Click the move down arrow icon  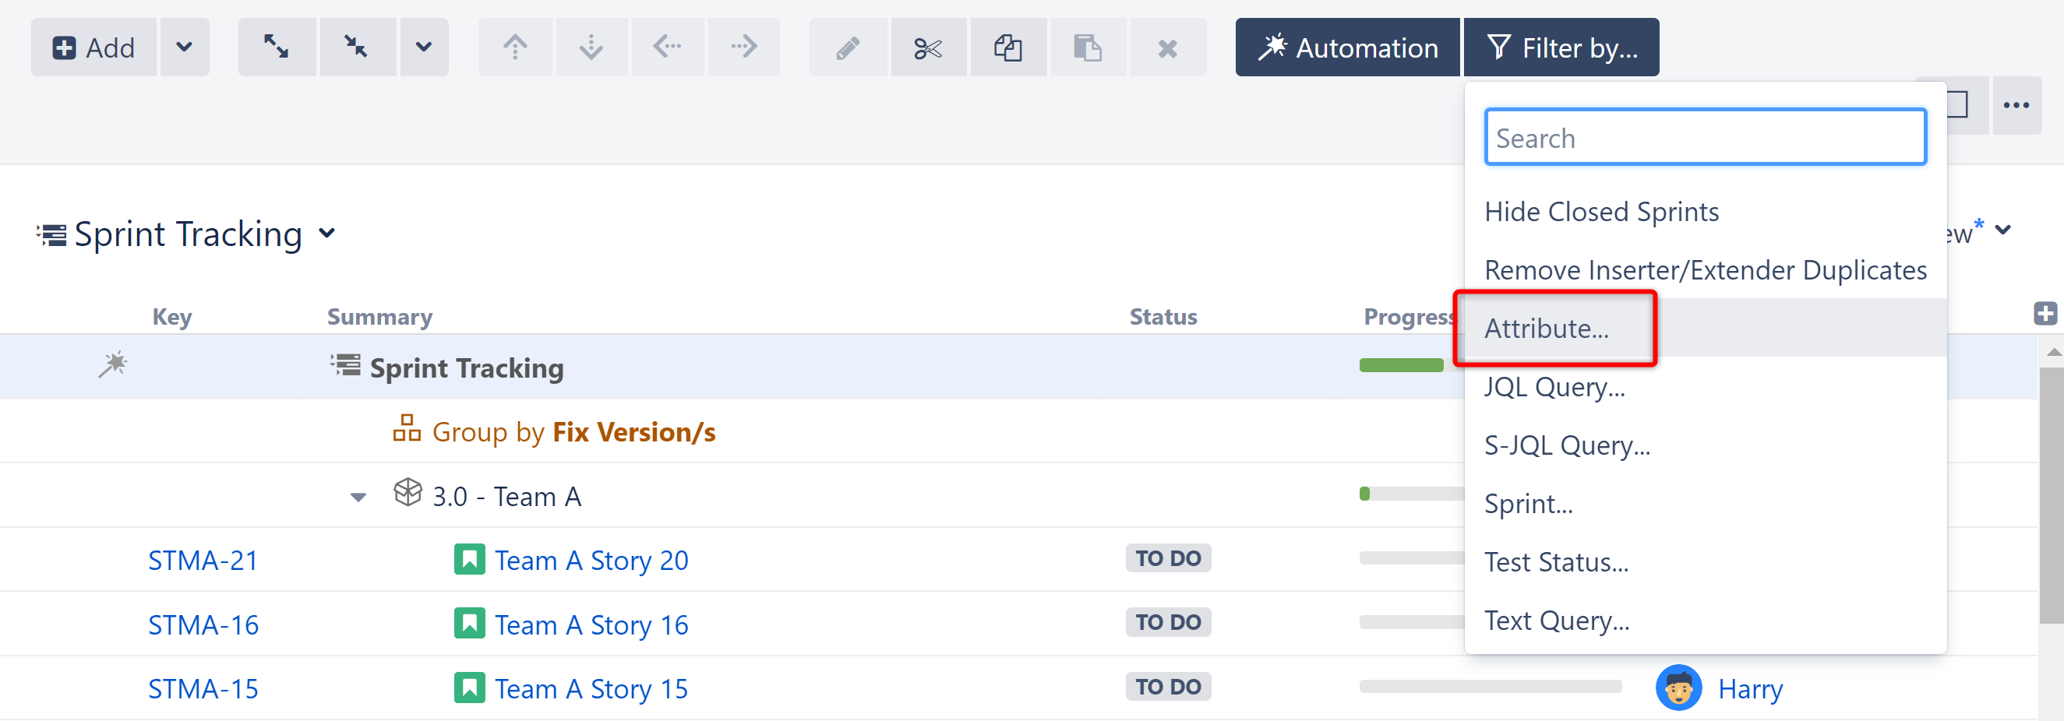(x=591, y=47)
